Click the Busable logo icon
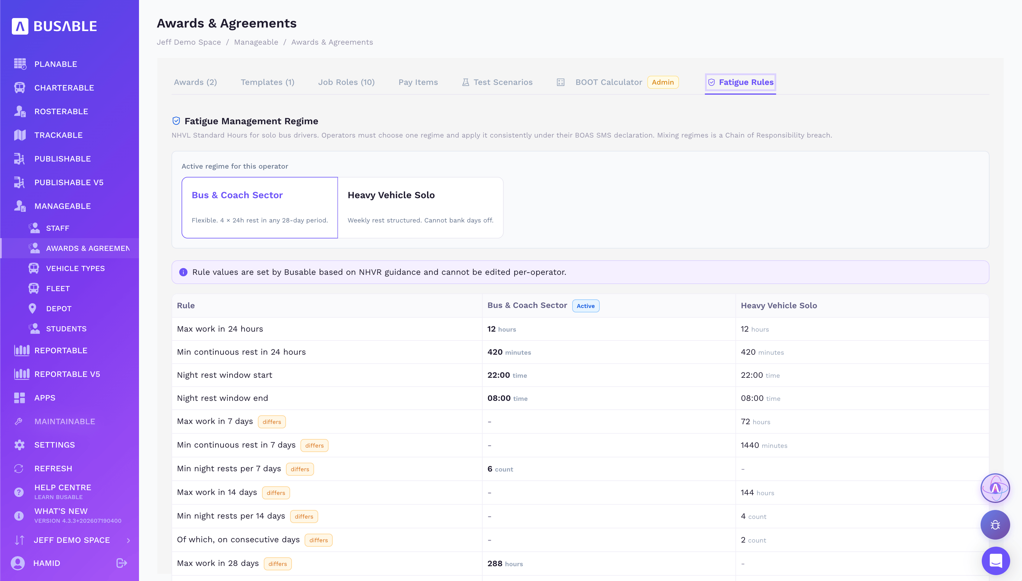 point(20,26)
